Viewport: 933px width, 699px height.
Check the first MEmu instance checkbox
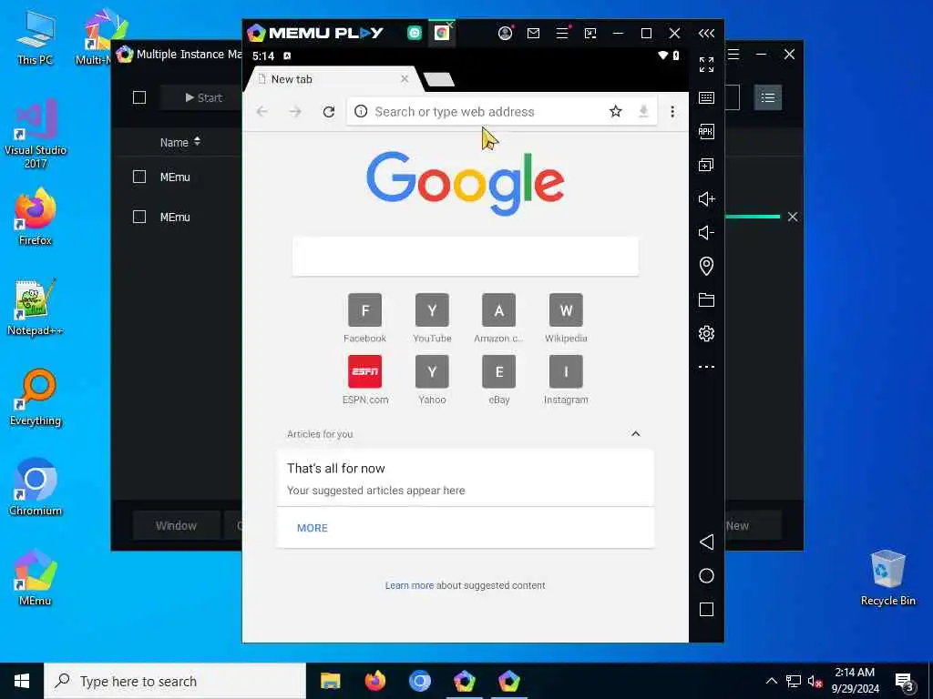point(139,177)
